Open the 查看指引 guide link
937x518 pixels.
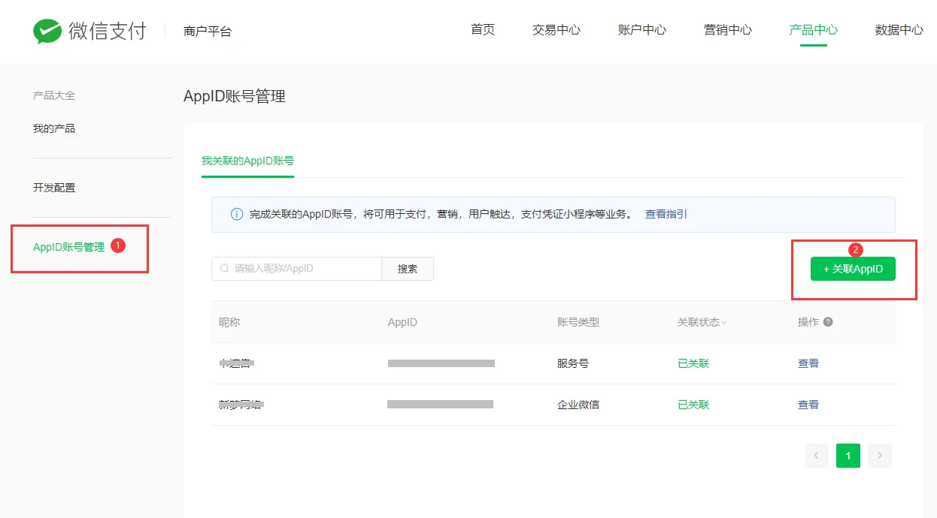tap(665, 214)
